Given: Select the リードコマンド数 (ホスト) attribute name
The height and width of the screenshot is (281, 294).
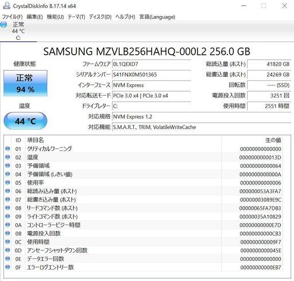Looking at the screenshot, I should click(x=52, y=208).
